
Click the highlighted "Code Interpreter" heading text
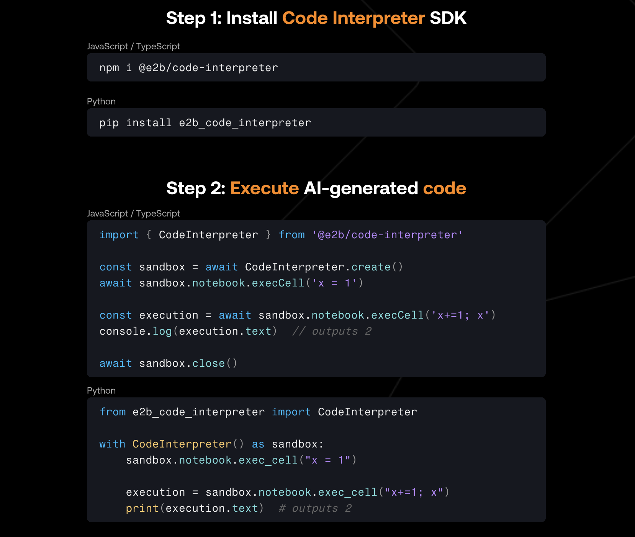coord(353,18)
